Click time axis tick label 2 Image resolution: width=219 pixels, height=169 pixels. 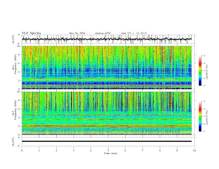tap(56, 150)
